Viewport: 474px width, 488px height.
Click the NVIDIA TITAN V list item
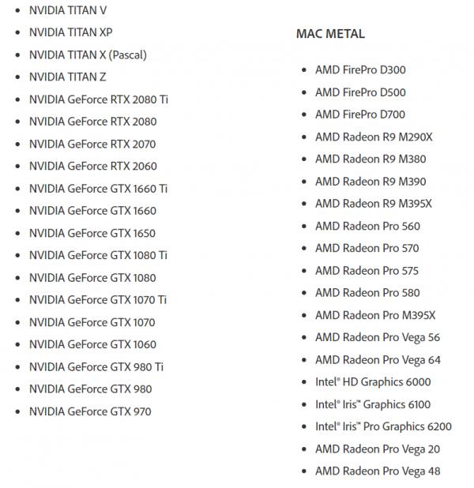(68, 10)
